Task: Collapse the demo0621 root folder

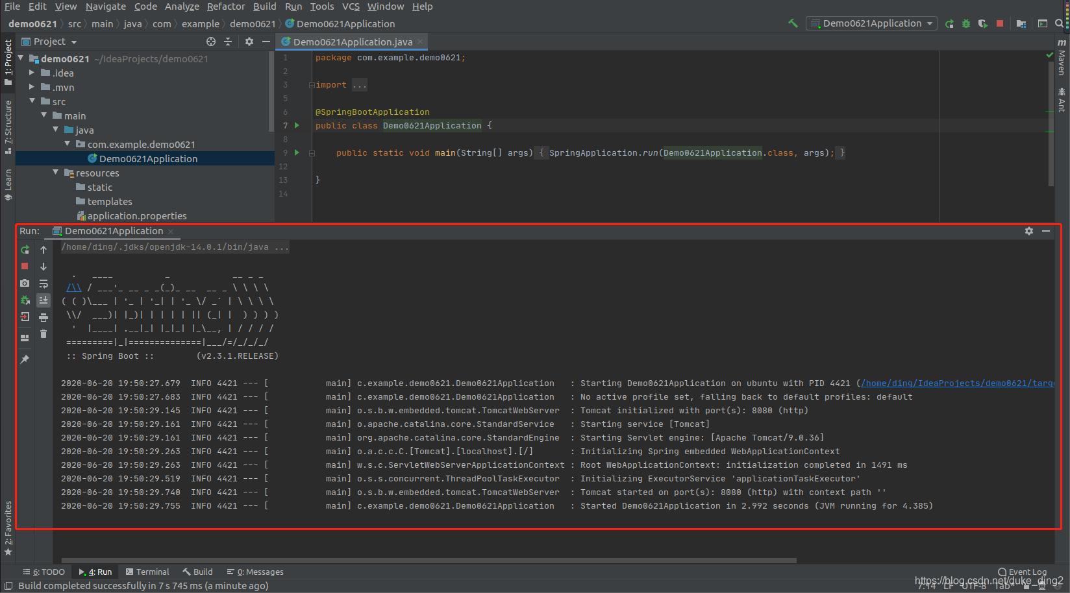Action: tap(21, 58)
